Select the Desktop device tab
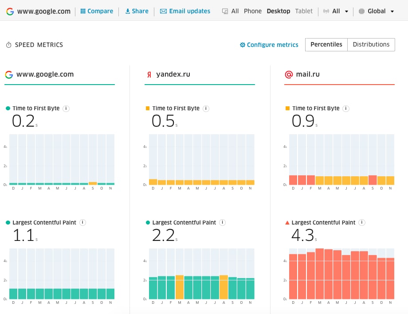The width and height of the screenshot is (408, 314). click(279, 11)
